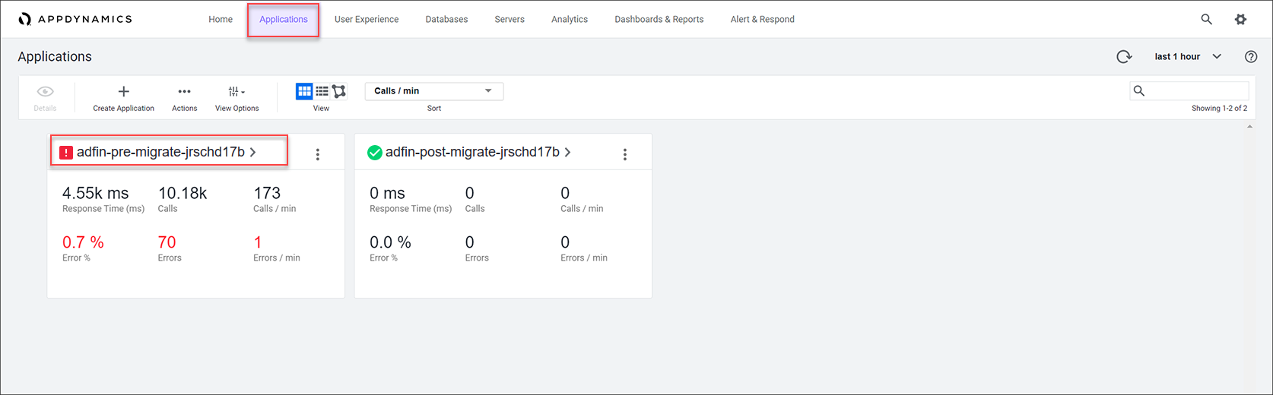This screenshot has width=1273, height=395.
Task: Open the last 1 hour time range dropdown
Action: coord(1187,56)
